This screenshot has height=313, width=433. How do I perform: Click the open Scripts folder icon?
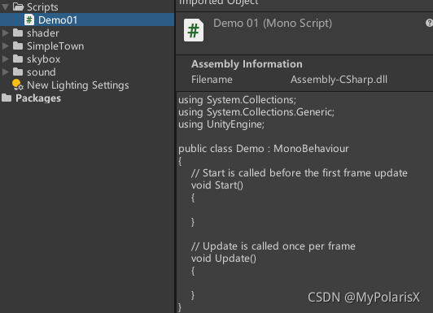tap(18, 7)
